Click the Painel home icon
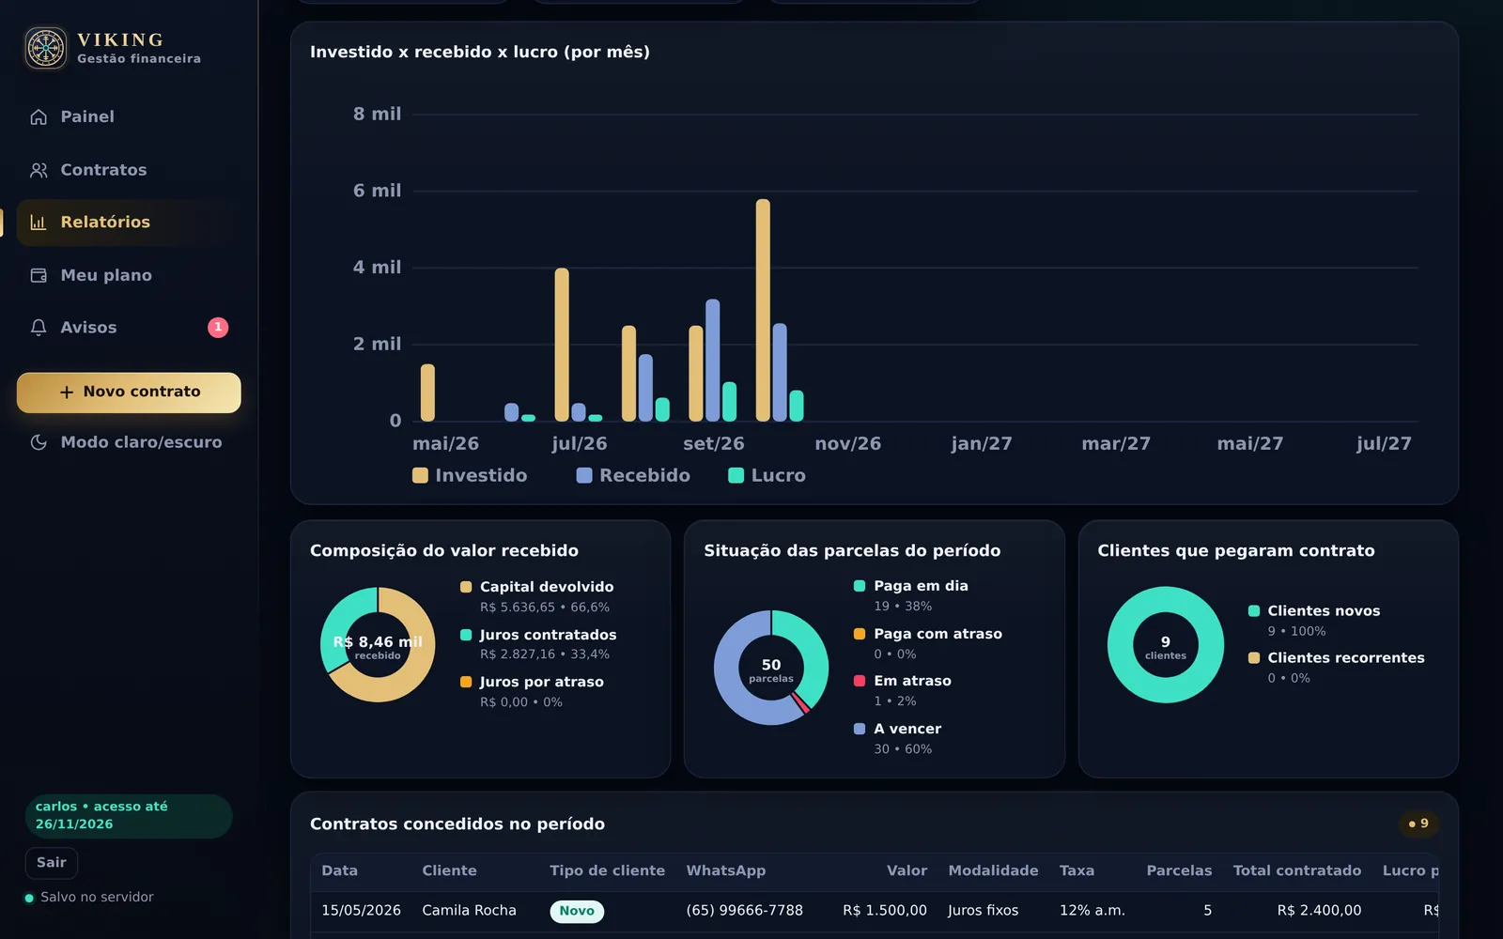The image size is (1503, 939). tap(39, 117)
